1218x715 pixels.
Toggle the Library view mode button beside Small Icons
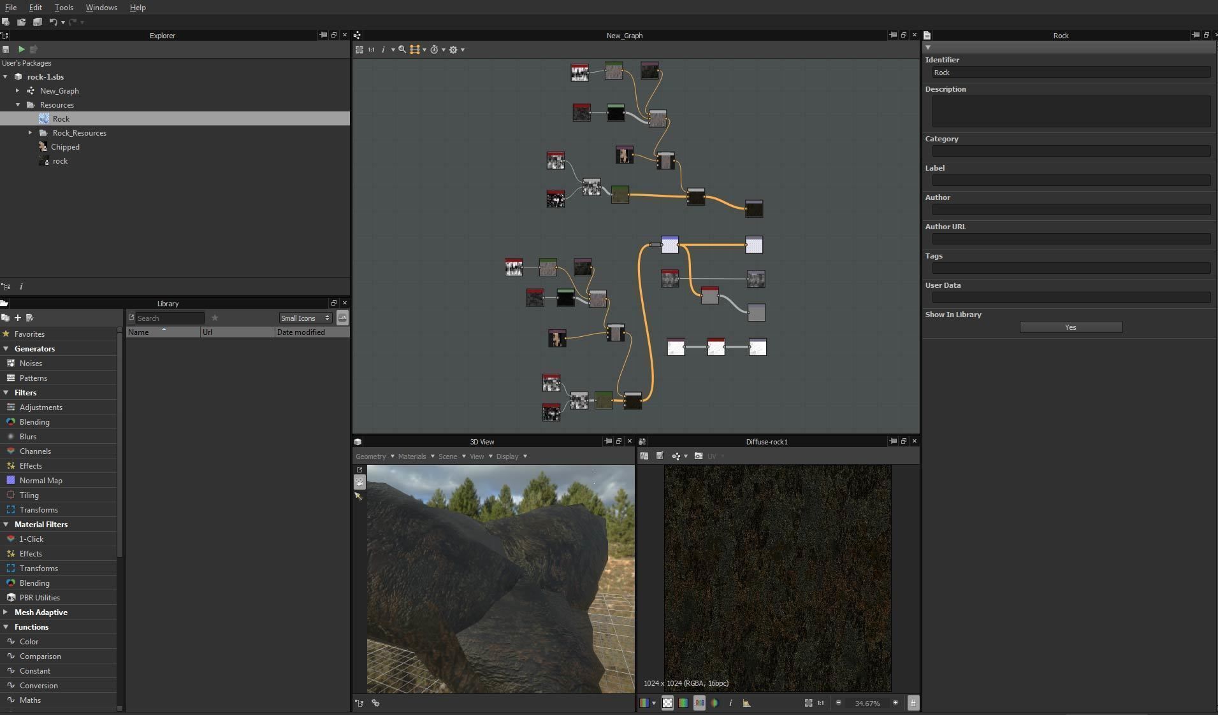click(342, 318)
